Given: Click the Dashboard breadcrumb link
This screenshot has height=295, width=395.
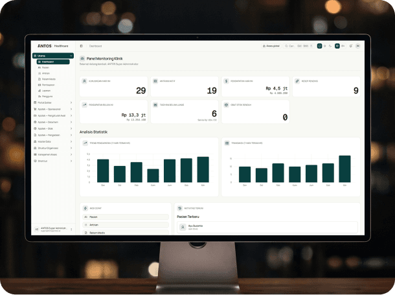Looking at the screenshot, I should pyautogui.click(x=95, y=46).
